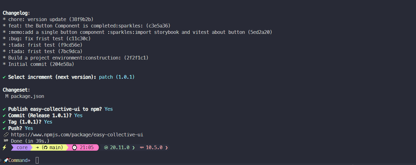Click the chevron after Node version 20.11.0

[x=134, y=148]
